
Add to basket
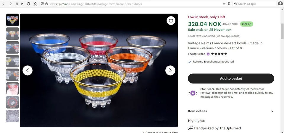click(231, 78)
